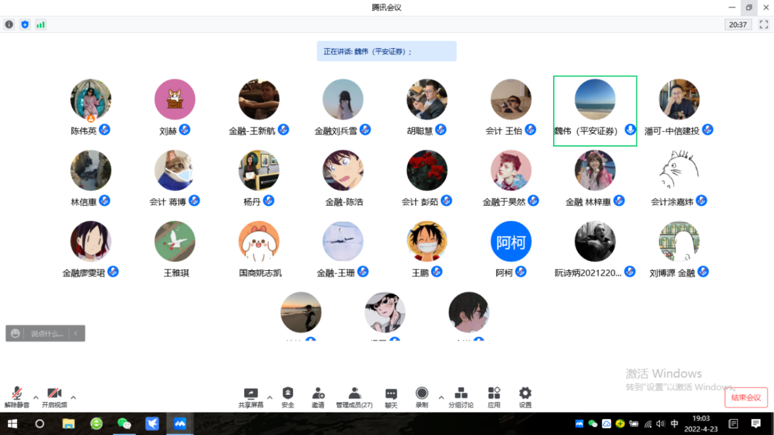774x435 pixels.
Task: Toggle 解除静音 microphone button
Action: pos(17,397)
